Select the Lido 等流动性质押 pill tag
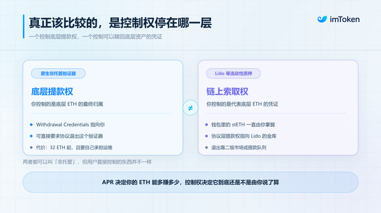 click(x=233, y=73)
